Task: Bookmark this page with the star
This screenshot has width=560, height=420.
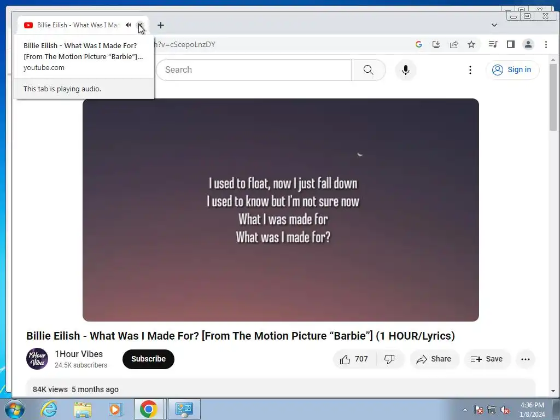Action: pyautogui.click(x=471, y=44)
